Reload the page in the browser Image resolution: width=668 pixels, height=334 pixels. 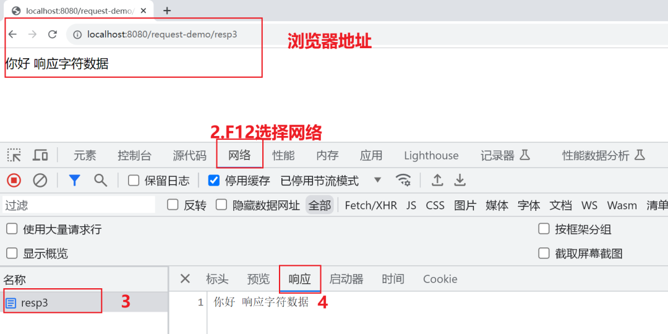coord(53,35)
